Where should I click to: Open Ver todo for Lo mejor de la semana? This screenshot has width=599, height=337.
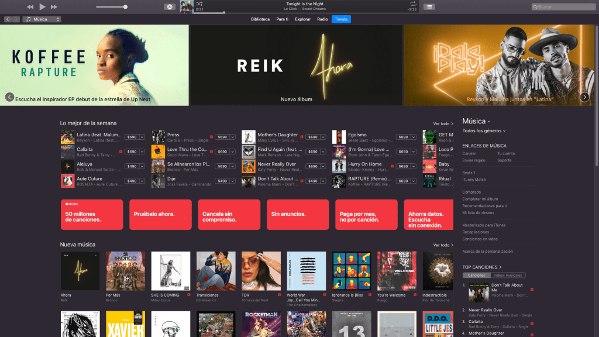click(x=443, y=124)
